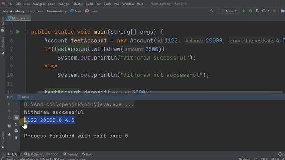Open the Refactor menu

[77, 4]
